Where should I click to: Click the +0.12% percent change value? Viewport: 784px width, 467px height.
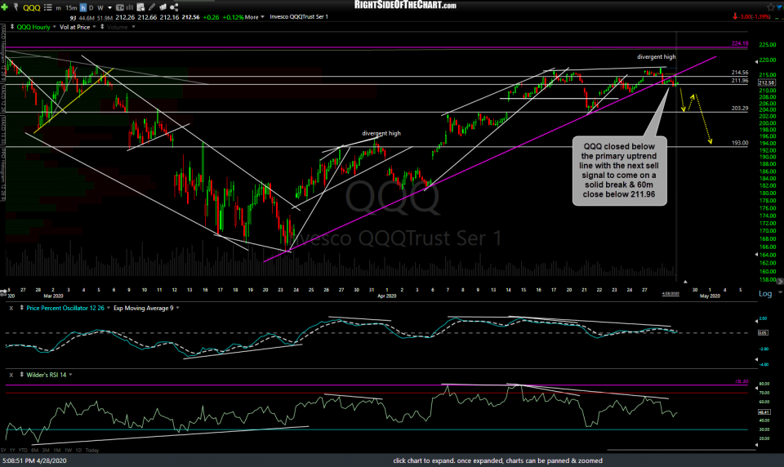(233, 17)
